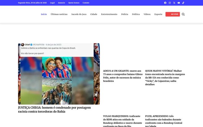This screenshot has height=127, width=203.
Task: Open the TikTok profile icon
Action: 183,3
